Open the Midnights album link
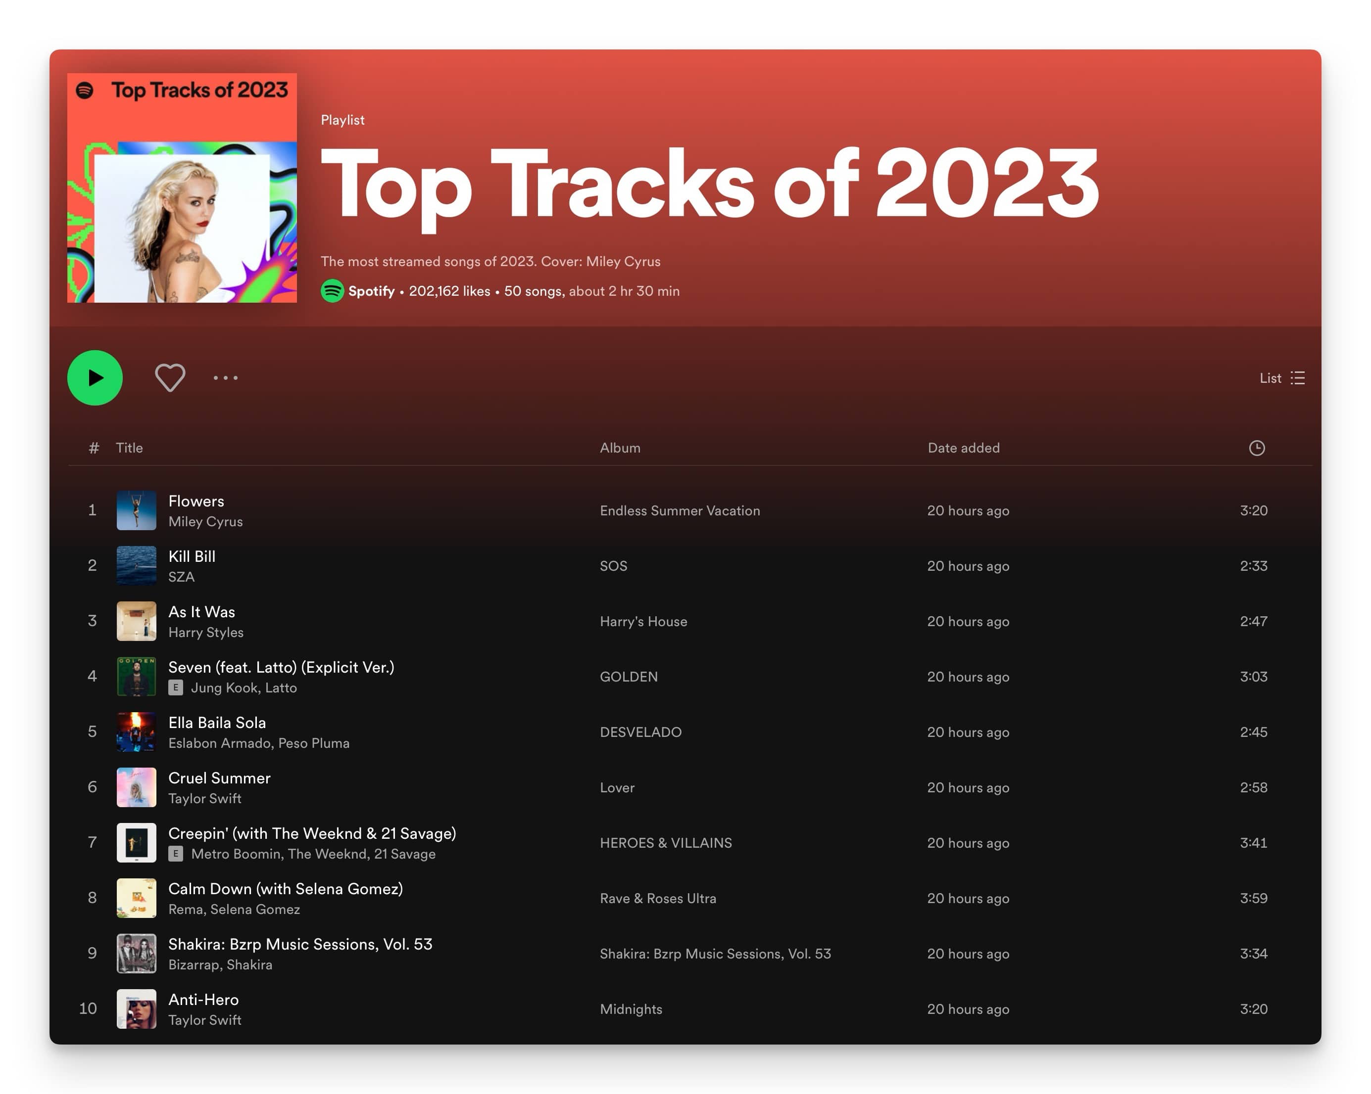This screenshot has height=1094, width=1371. click(631, 1009)
